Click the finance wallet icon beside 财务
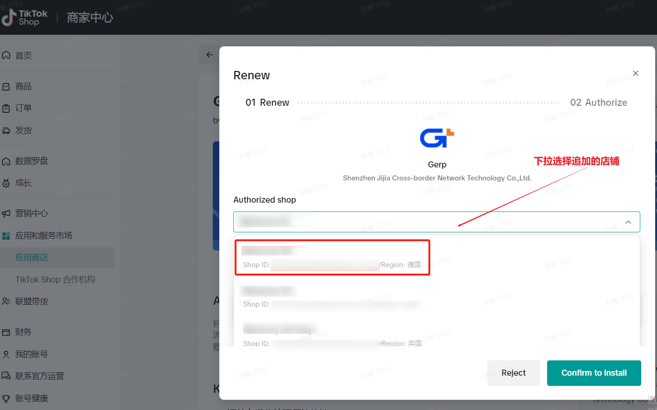This screenshot has width=657, height=410. point(6,333)
